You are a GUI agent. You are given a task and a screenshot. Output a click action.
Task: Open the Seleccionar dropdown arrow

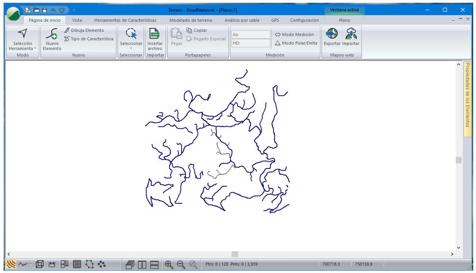pyautogui.click(x=131, y=49)
